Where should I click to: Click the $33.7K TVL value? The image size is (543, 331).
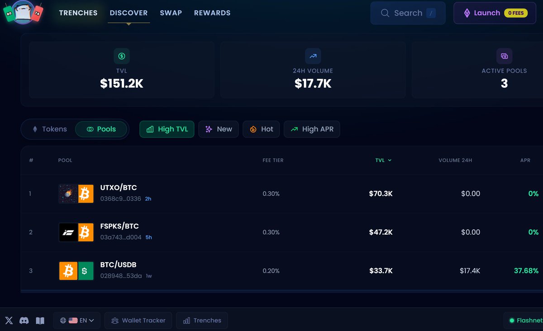[381, 271]
